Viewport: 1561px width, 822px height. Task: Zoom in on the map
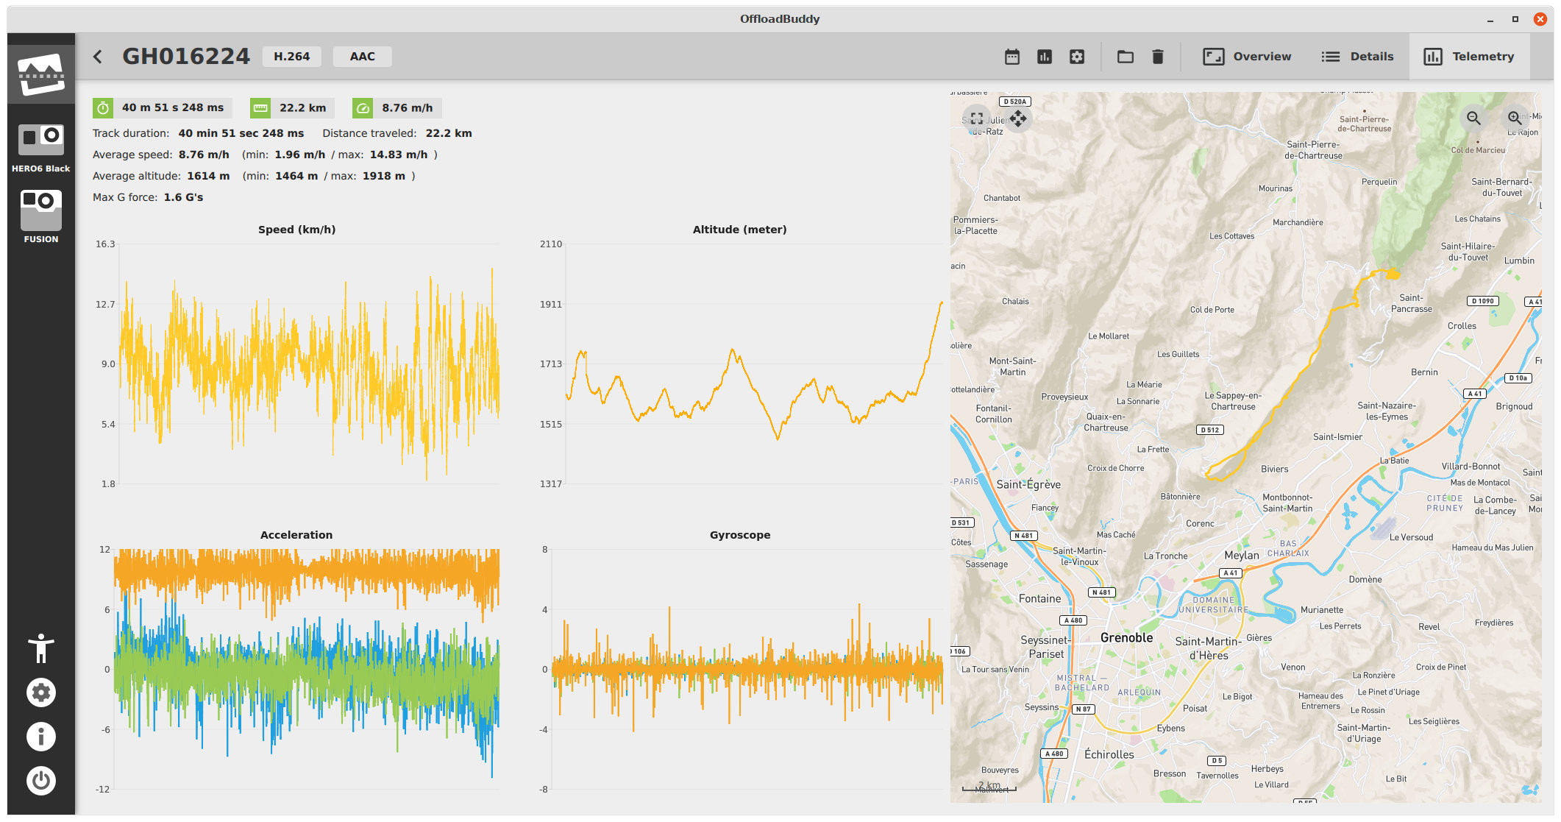[x=1515, y=118]
